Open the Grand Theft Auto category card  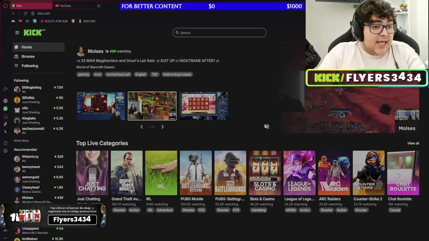[127, 173]
